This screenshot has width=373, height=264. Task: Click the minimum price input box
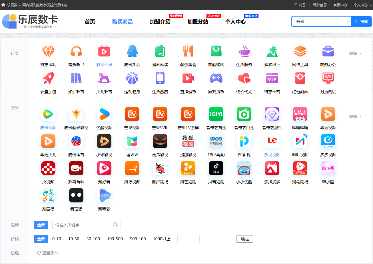pyautogui.click(x=188, y=239)
